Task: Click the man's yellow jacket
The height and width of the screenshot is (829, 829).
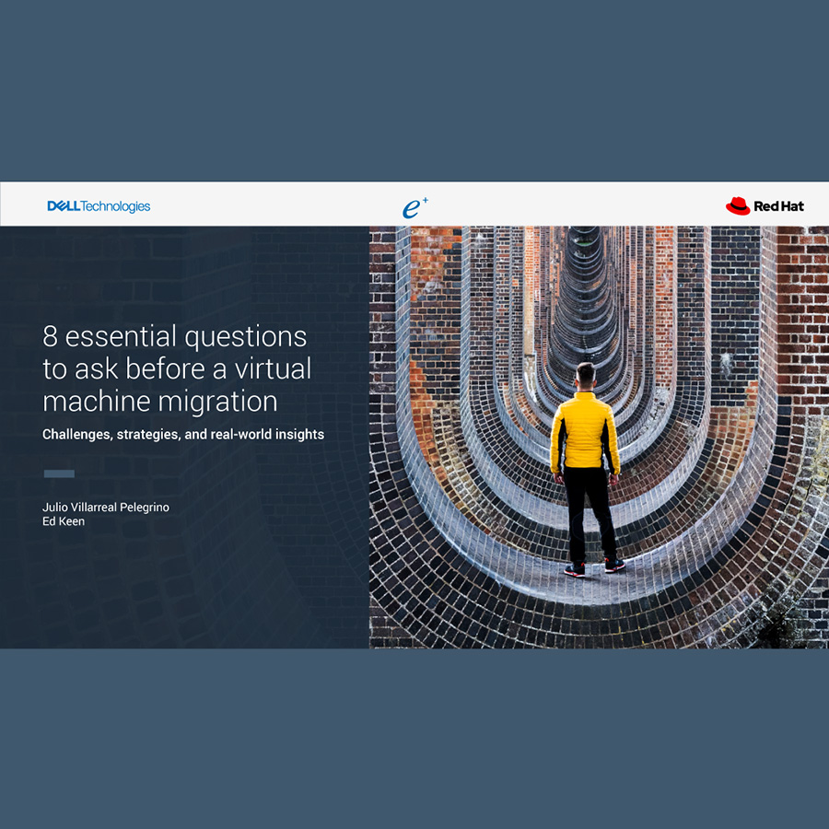Action: click(x=585, y=431)
